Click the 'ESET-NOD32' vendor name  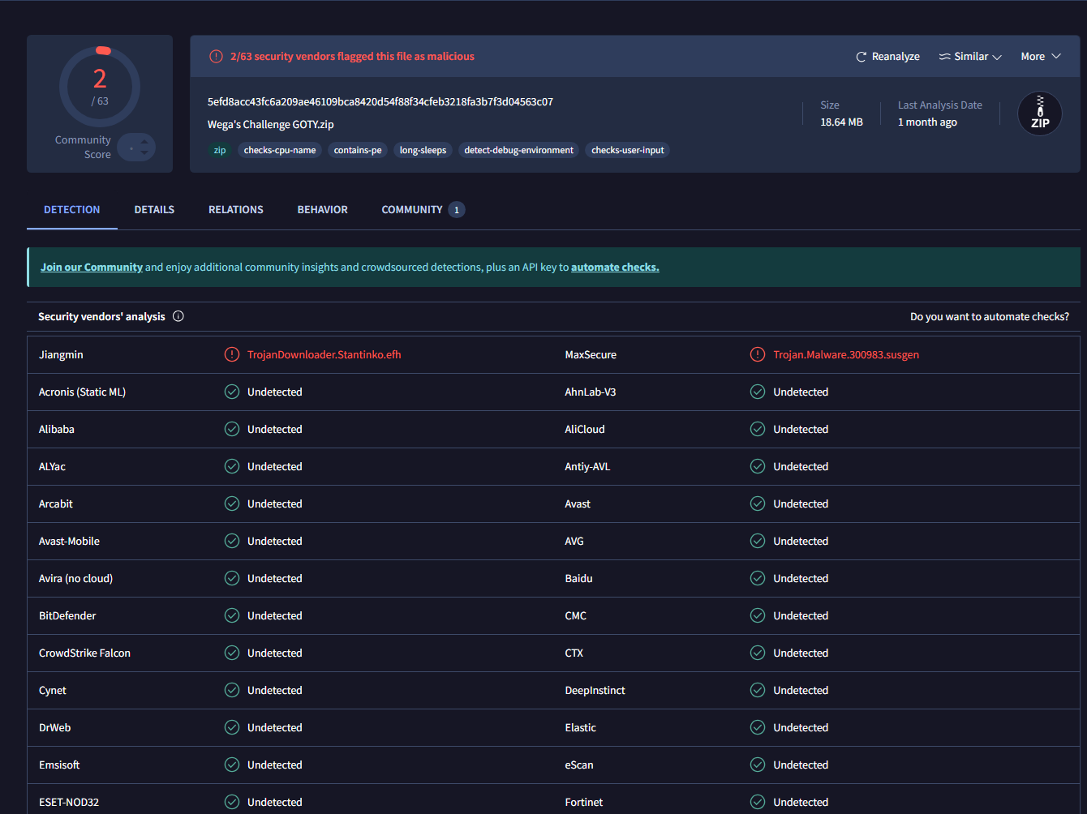point(69,802)
